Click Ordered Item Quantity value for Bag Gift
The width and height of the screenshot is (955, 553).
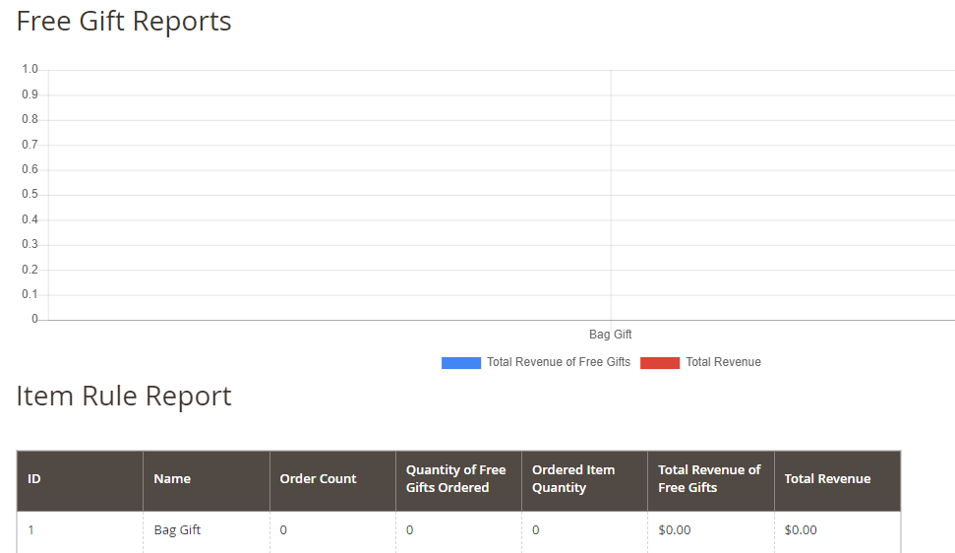[x=536, y=530]
